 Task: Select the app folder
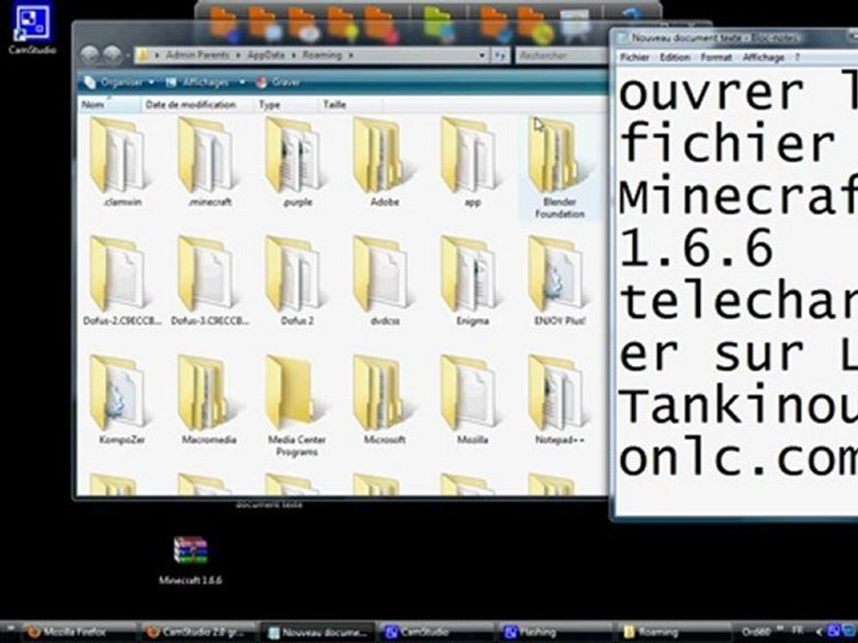pyautogui.click(x=472, y=162)
